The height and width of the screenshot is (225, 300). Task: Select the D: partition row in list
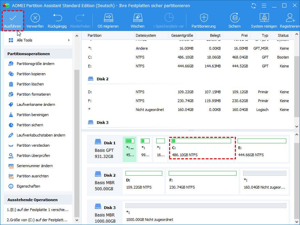click(x=188, y=92)
